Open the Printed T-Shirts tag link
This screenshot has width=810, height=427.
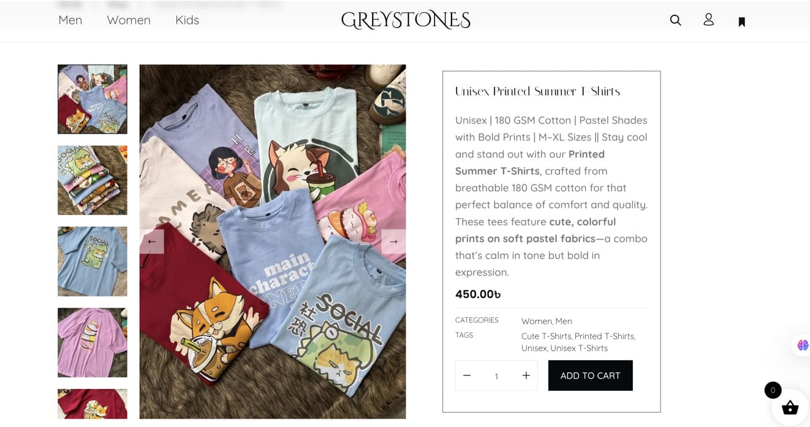[604, 336]
